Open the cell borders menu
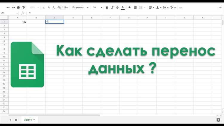224x126 pixels. (135, 7)
